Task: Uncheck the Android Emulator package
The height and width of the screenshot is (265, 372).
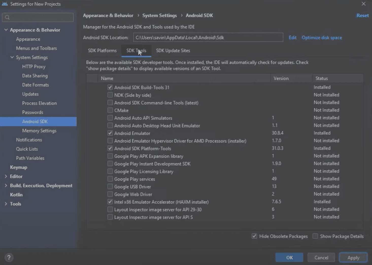Action: pyautogui.click(x=110, y=133)
